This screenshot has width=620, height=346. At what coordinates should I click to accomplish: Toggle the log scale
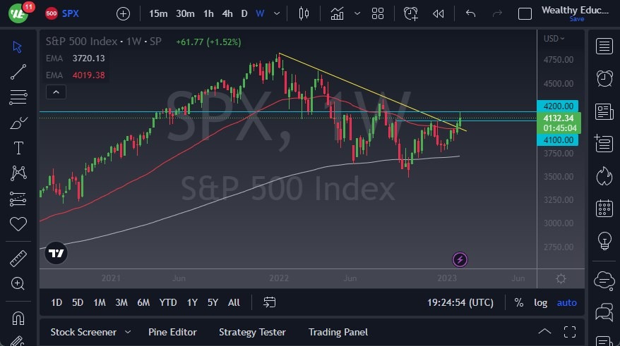tap(540, 302)
